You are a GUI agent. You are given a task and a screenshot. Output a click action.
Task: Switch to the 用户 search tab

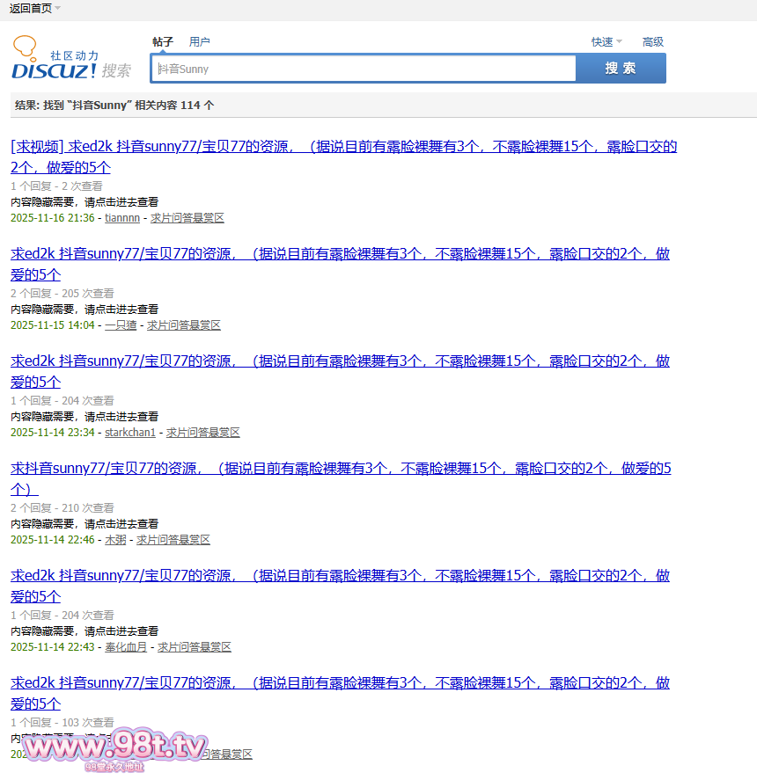[200, 41]
